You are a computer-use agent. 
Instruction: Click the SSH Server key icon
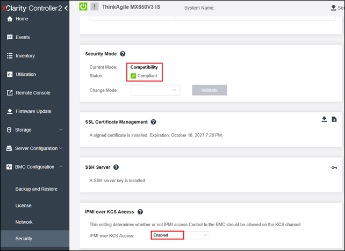coord(334,168)
